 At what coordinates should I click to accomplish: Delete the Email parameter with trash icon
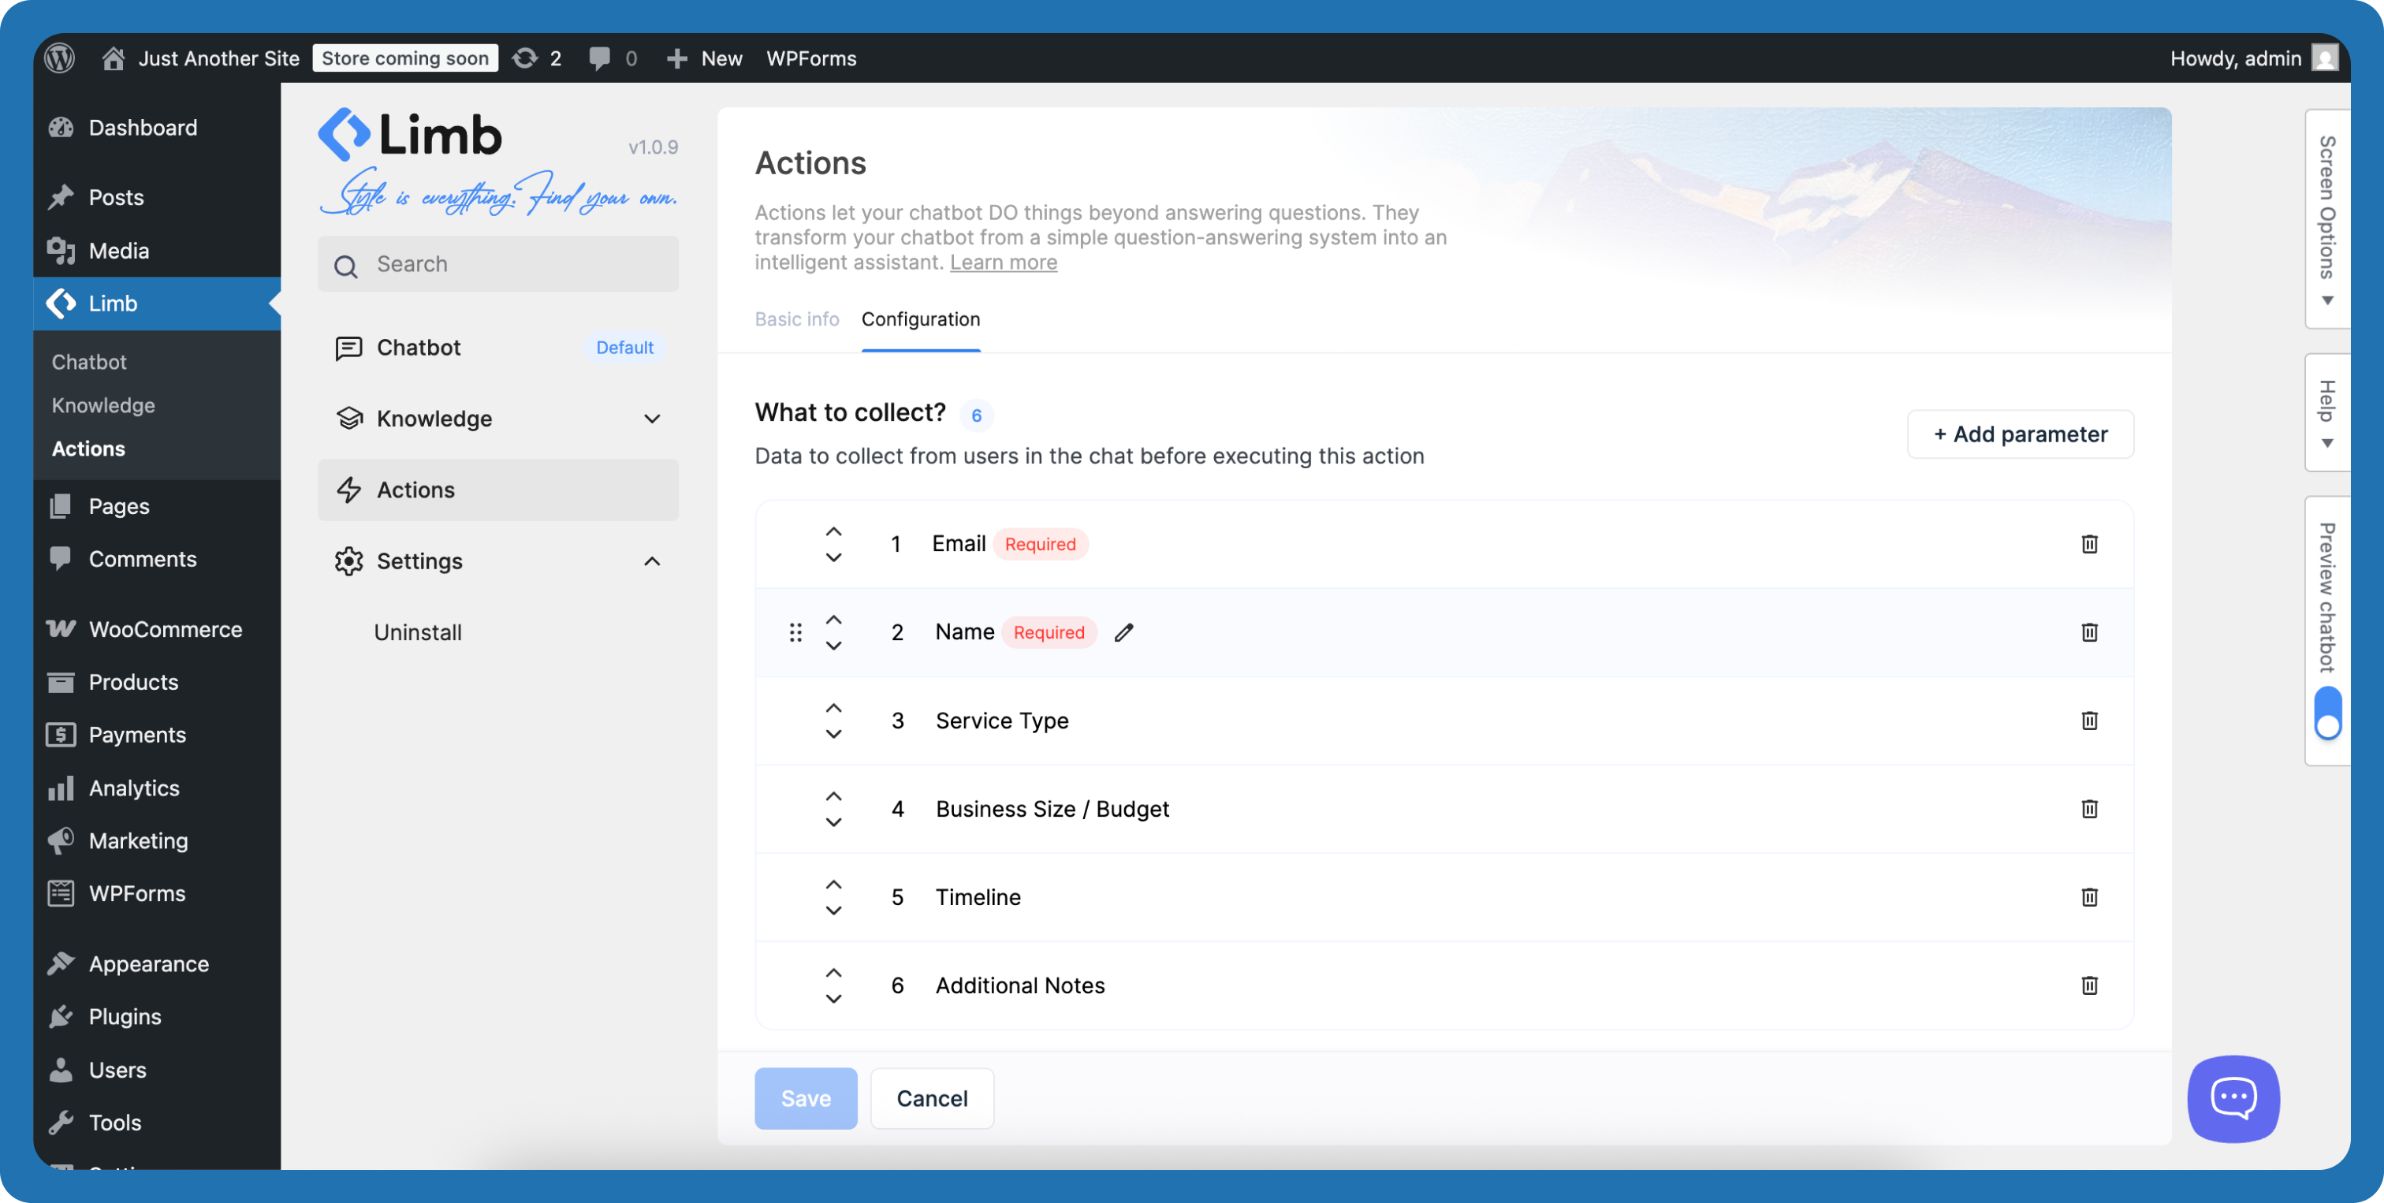2089,544
